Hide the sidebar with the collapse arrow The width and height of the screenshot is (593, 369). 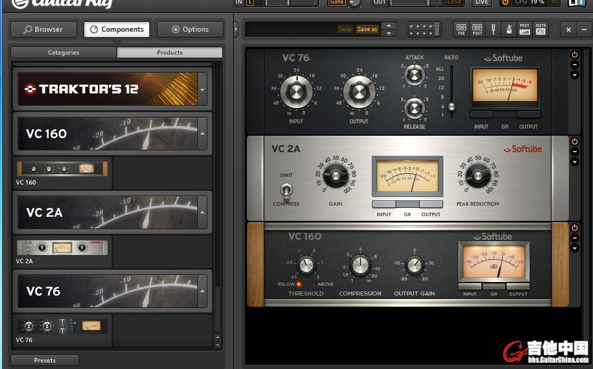(236, 29)
